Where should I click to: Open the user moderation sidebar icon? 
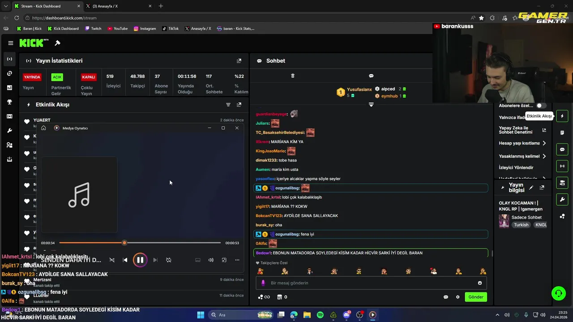[x=9, y=145]
